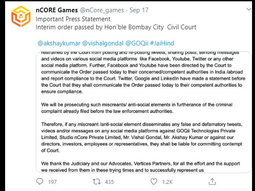
Task: Click the Interim order passed tweet line
Action: tap(116, 27)
